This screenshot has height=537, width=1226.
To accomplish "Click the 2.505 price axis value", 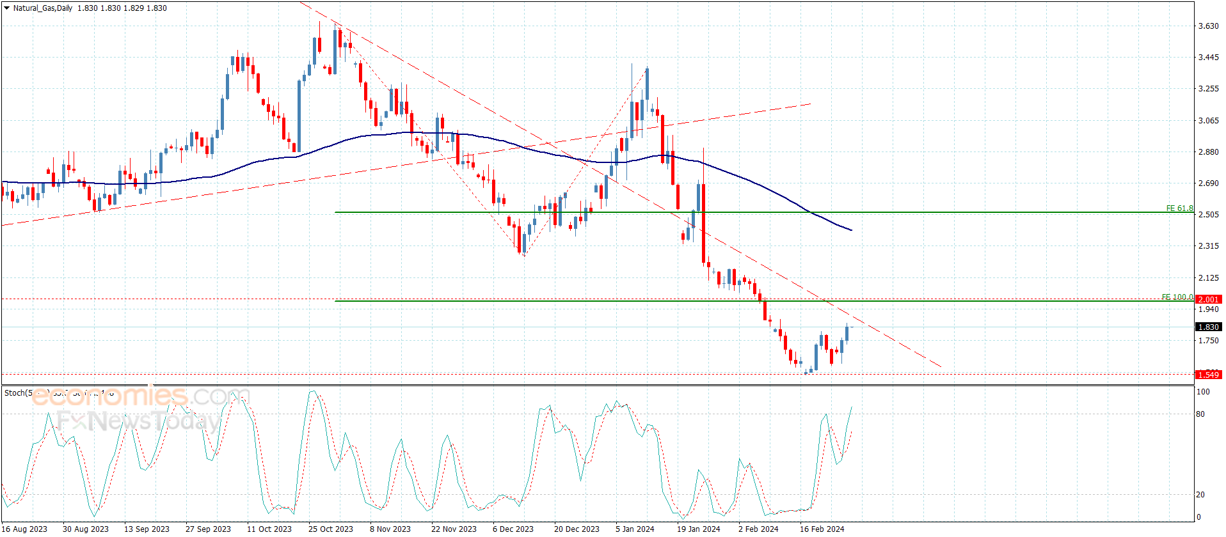I will pos(1208,215).
